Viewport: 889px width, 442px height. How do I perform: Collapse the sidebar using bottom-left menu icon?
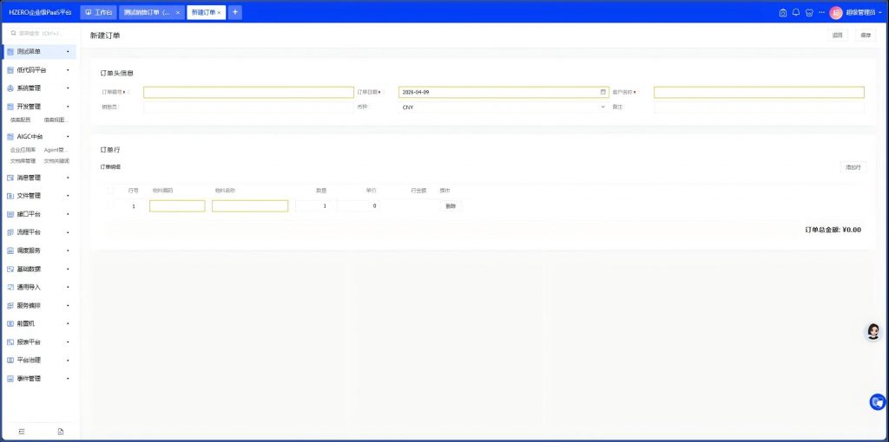22,431
